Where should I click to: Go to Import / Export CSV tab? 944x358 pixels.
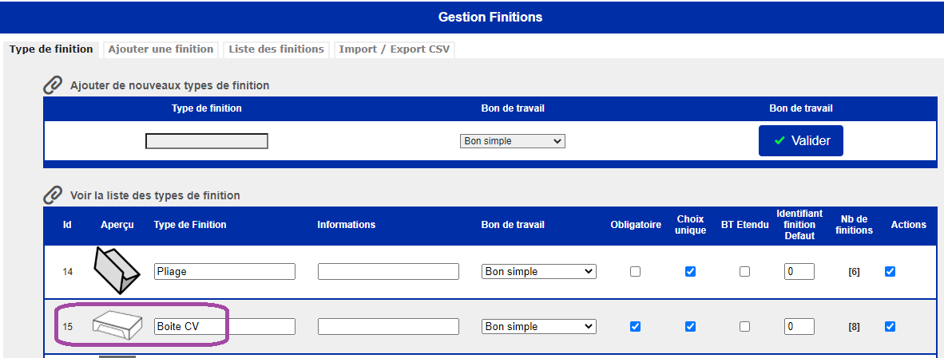(x=394, y=49)
